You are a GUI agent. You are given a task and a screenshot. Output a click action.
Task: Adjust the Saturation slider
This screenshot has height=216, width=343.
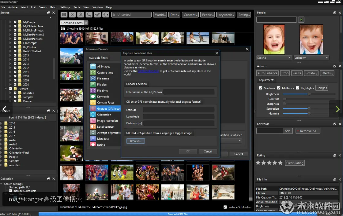pyautogui.click(x=309, y=109)
